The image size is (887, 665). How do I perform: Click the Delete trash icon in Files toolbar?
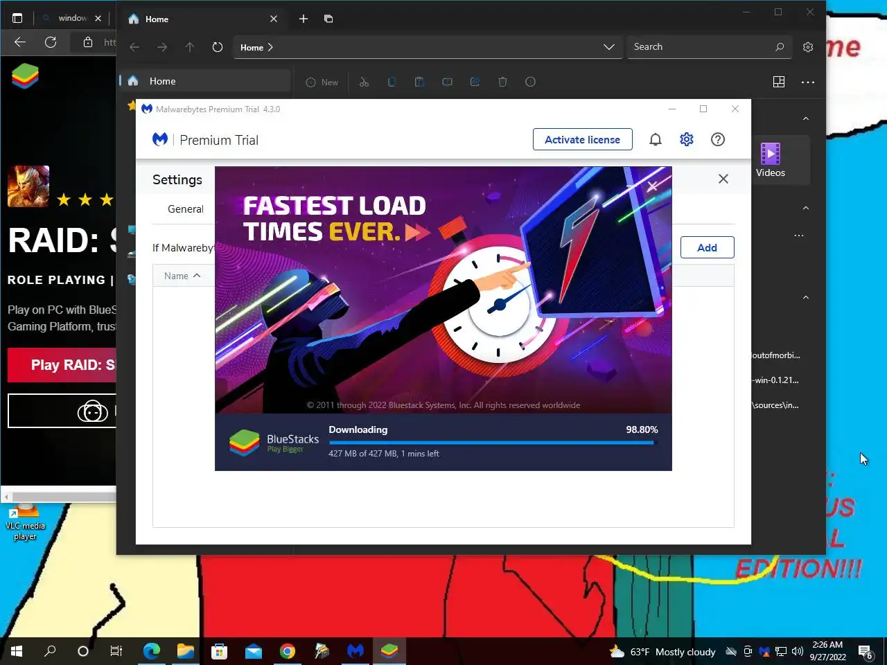[502, 82]
